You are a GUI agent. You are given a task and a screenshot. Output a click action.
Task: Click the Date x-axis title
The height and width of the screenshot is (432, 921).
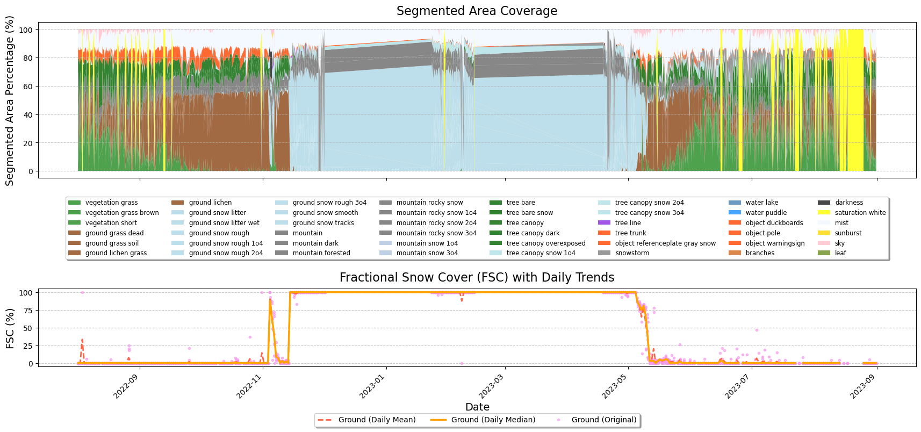(x=477, y=407)
